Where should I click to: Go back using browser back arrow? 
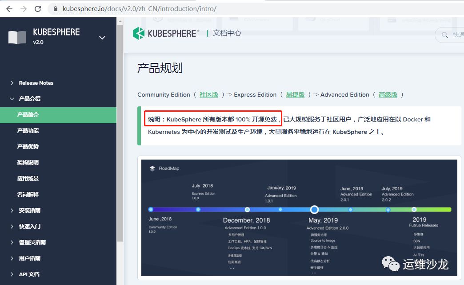click(x=9, y=9)
